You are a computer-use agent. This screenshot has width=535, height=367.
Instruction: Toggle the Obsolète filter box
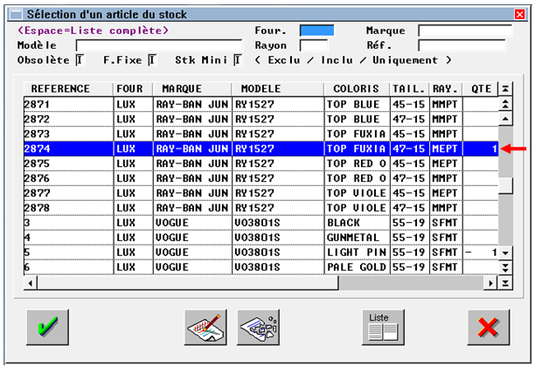point(80,59)
